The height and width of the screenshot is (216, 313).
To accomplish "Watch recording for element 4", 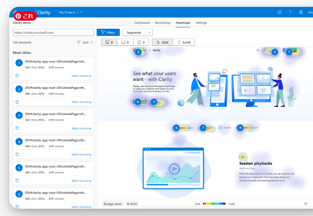I will pos(81,154).
